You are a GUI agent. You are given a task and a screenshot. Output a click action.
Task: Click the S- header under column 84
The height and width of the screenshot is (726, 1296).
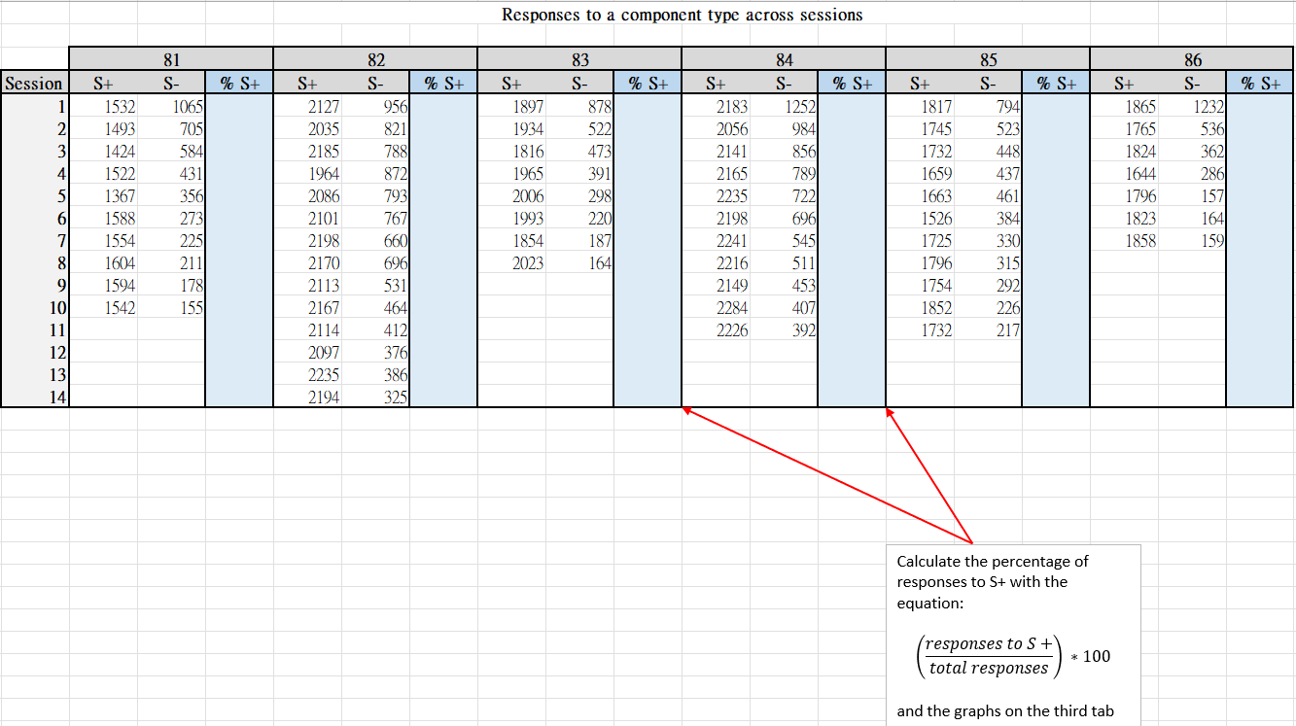click(784, 84)
